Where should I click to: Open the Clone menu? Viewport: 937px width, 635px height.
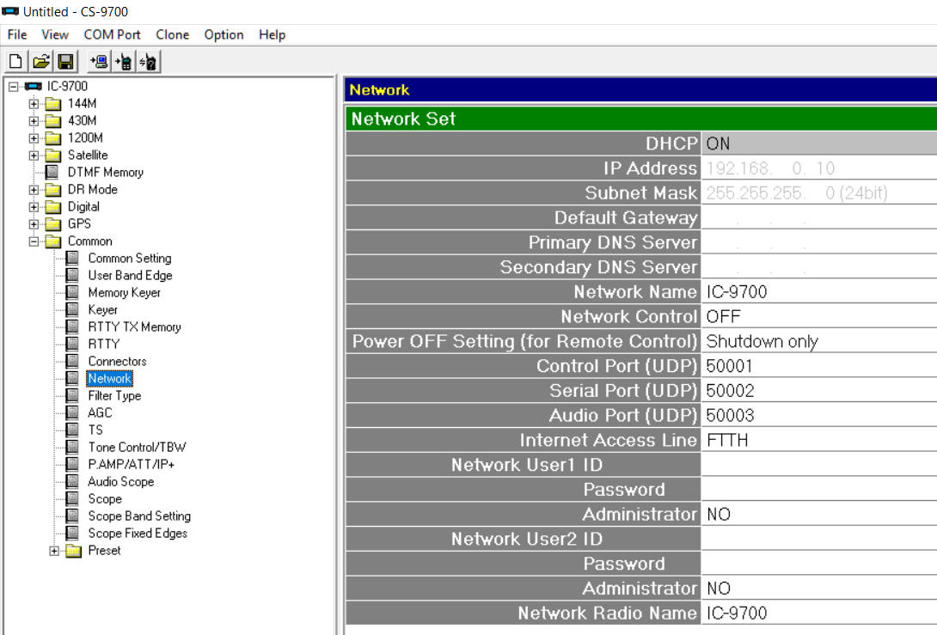172,34
